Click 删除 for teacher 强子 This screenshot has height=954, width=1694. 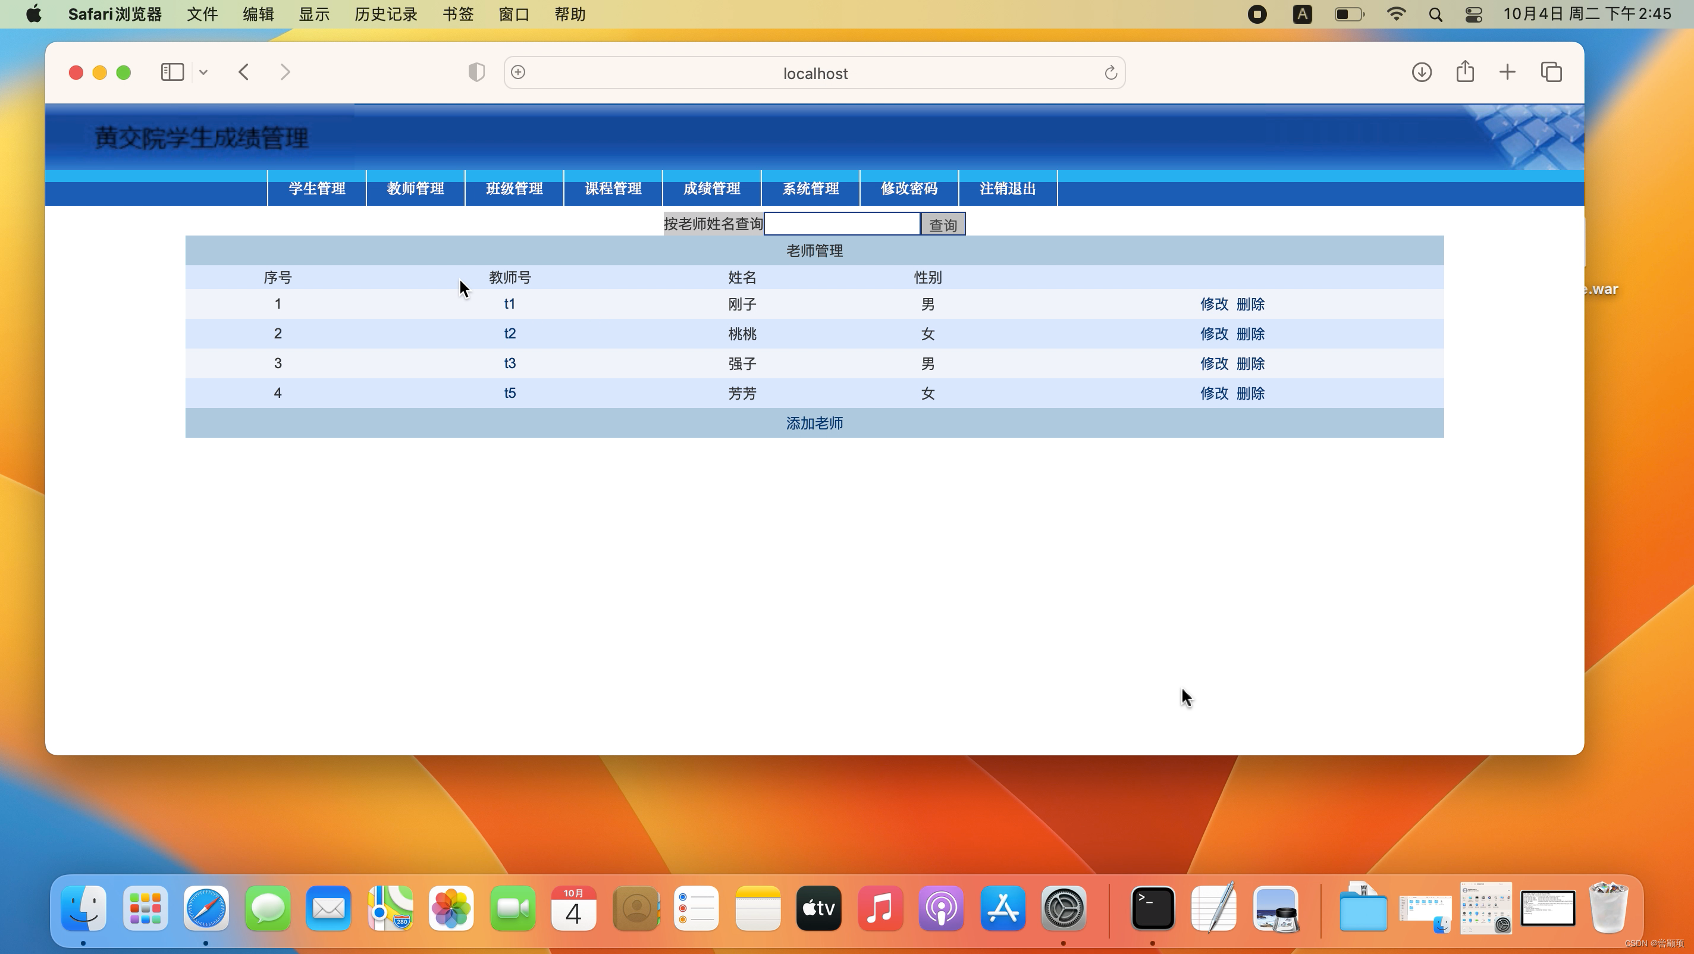coord(1251,363)
